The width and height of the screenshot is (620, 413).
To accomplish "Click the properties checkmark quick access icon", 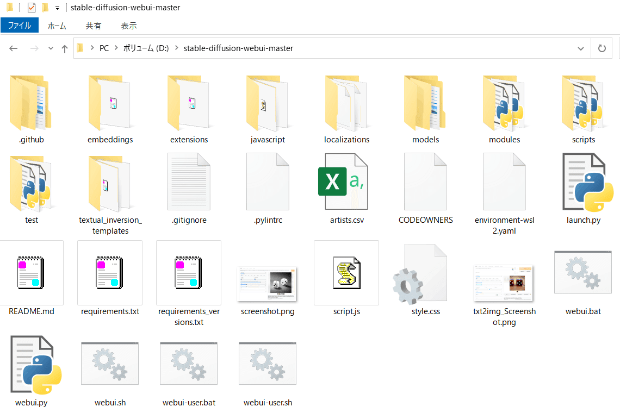I will point(32,8).
